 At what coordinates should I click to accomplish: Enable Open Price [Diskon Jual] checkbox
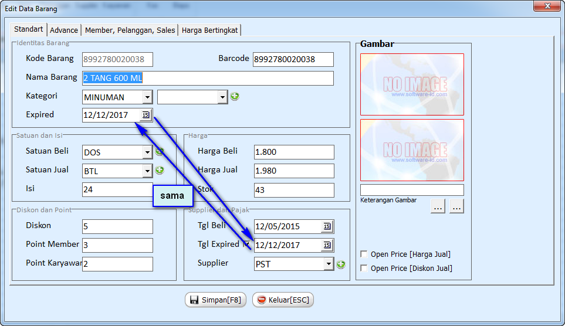[364, 269]
